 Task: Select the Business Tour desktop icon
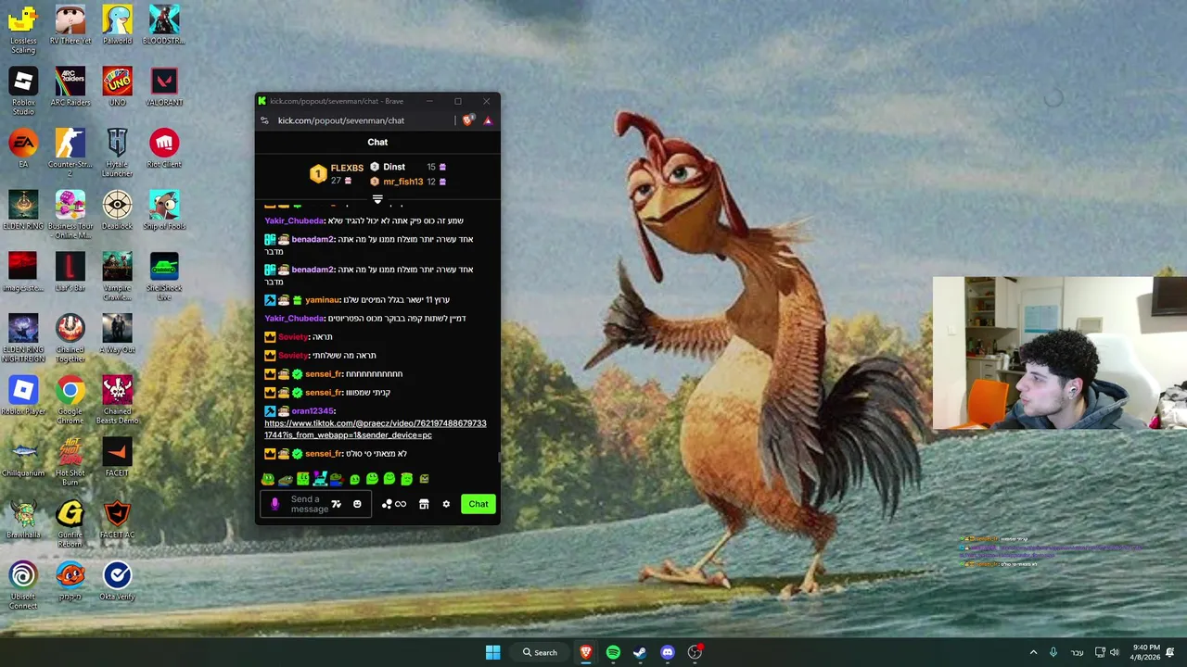[70, 215]
